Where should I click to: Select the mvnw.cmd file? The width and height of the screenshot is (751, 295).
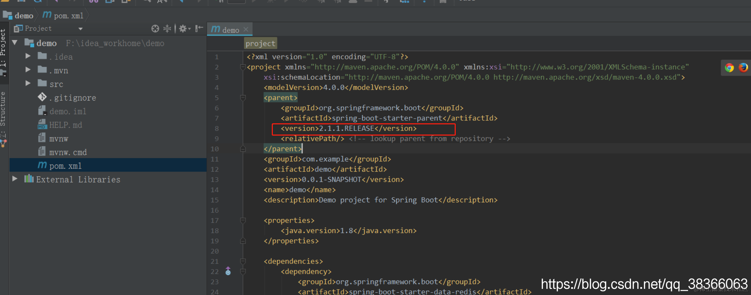[x=68, y=152]
